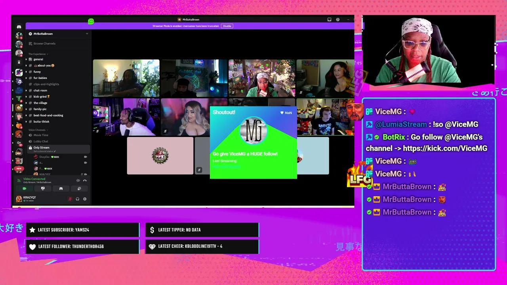Disconnect from voice with hang-up icon
Viewport: 507px width, 285px height.
click(85, 180)
